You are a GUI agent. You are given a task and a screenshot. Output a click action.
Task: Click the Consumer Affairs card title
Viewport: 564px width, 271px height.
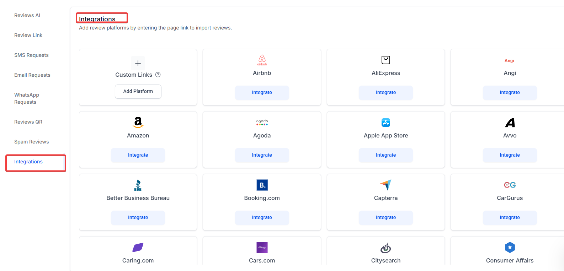click(x=510, y=260)
